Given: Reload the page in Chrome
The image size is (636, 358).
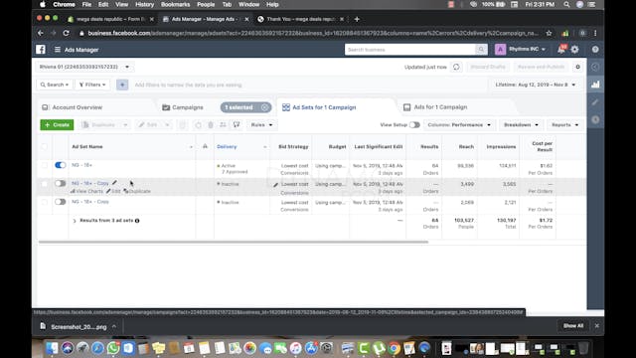Looking at the screenshot, I should pos(67,33).
